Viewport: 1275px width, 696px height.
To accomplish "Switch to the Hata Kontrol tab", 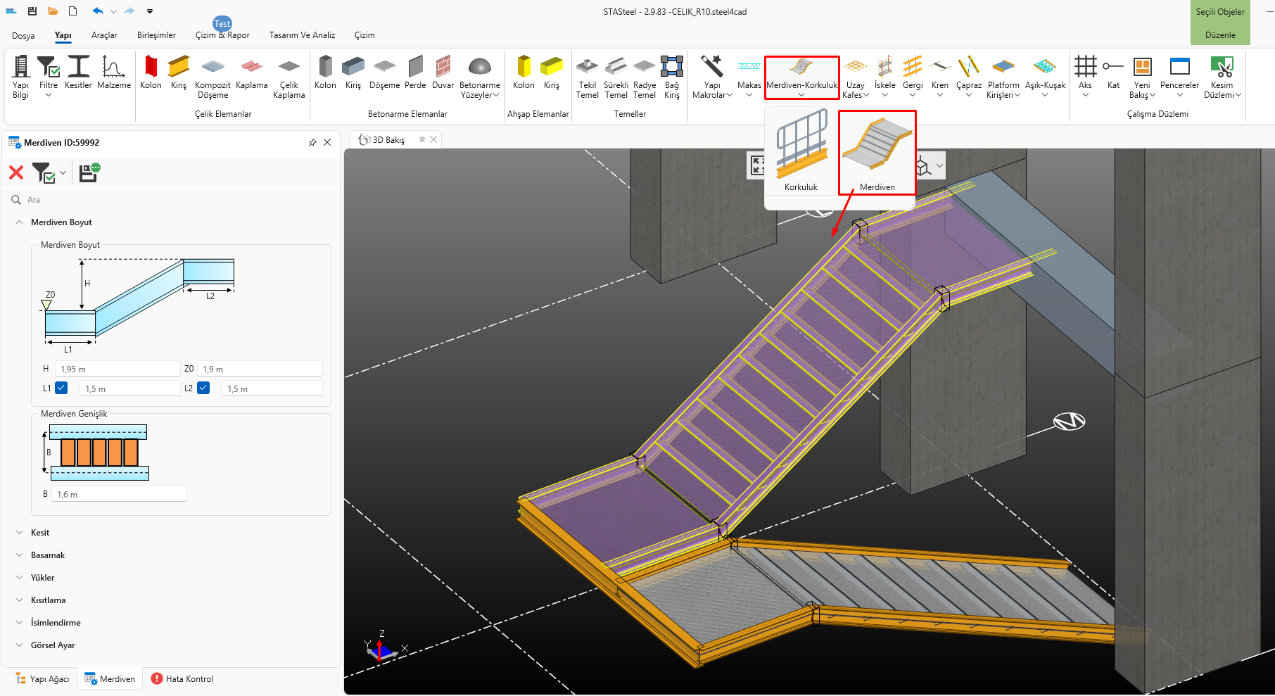I will (x=182, y=679).
